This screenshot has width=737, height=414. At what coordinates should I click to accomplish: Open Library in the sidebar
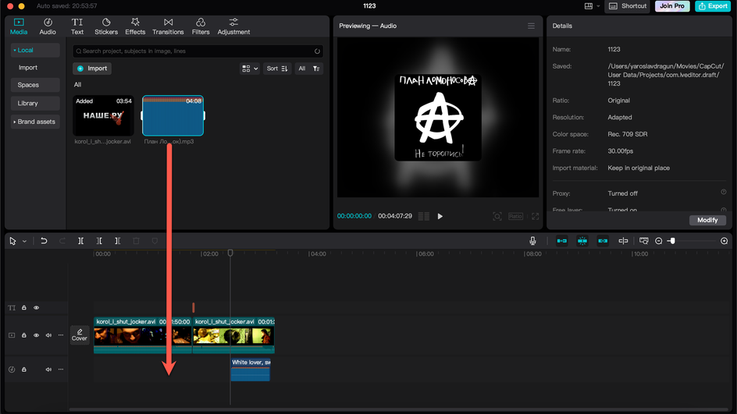[35, 103]
